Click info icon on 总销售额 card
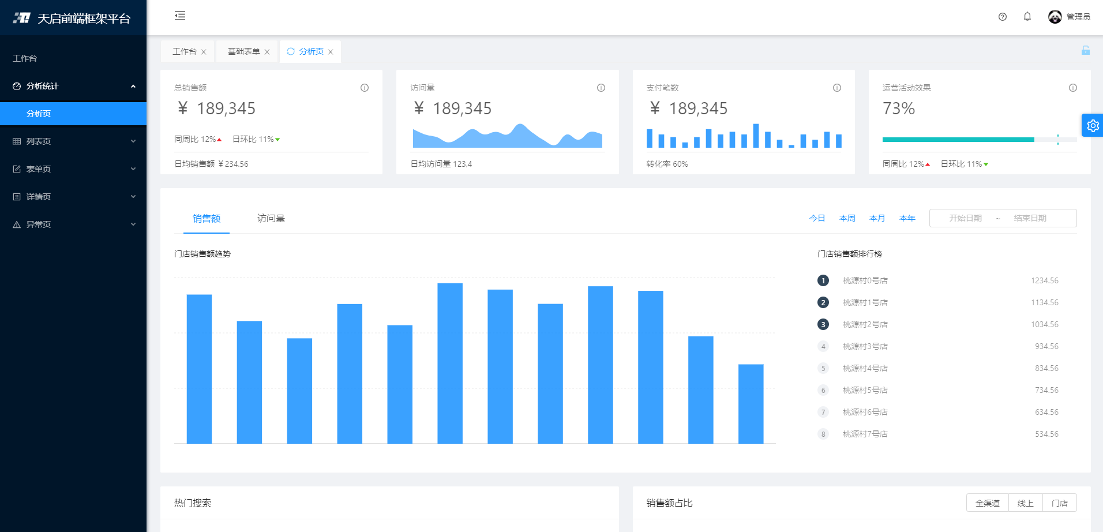1103x532 pixels. coord(365,88)
